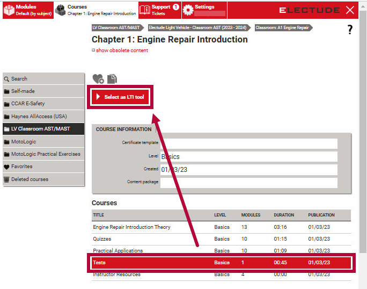
Task: Click the Level field showing Basics
Action: click(249, 156)
